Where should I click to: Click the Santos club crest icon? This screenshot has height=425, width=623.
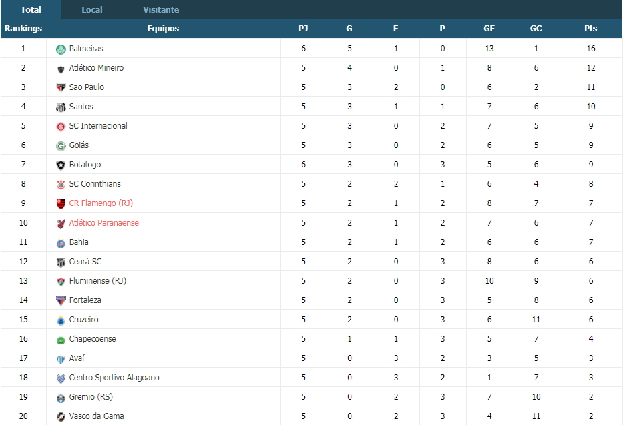pyautogui.click(x=61, y=107)
